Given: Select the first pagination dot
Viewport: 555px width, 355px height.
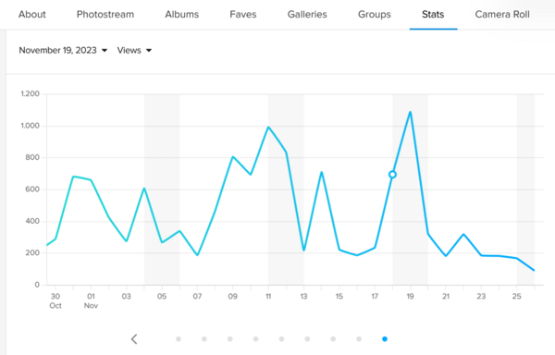Looking at the screenshot, I should (179, 339).
